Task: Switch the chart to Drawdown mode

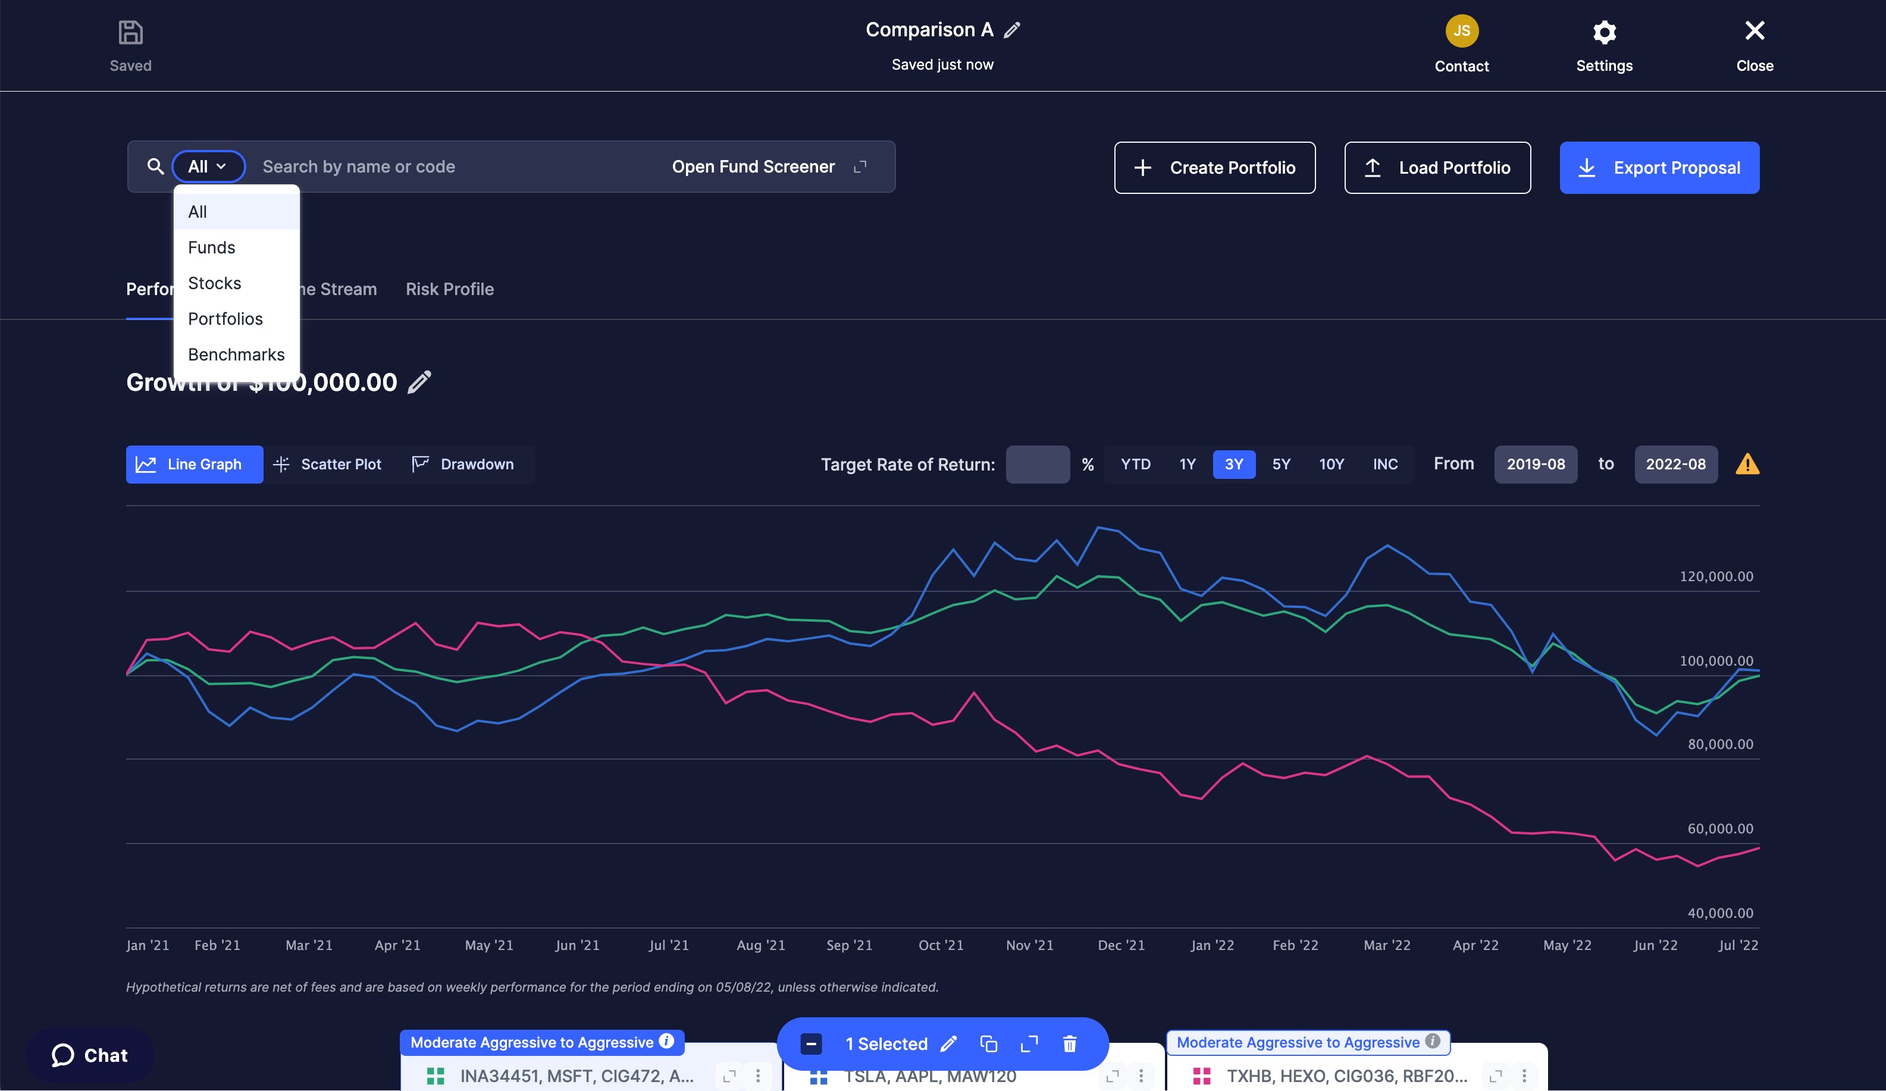Action: pyautogui.click(x=463, y=464)
